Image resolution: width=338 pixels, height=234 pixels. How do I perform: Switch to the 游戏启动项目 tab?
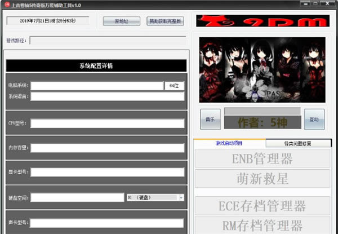229,143
